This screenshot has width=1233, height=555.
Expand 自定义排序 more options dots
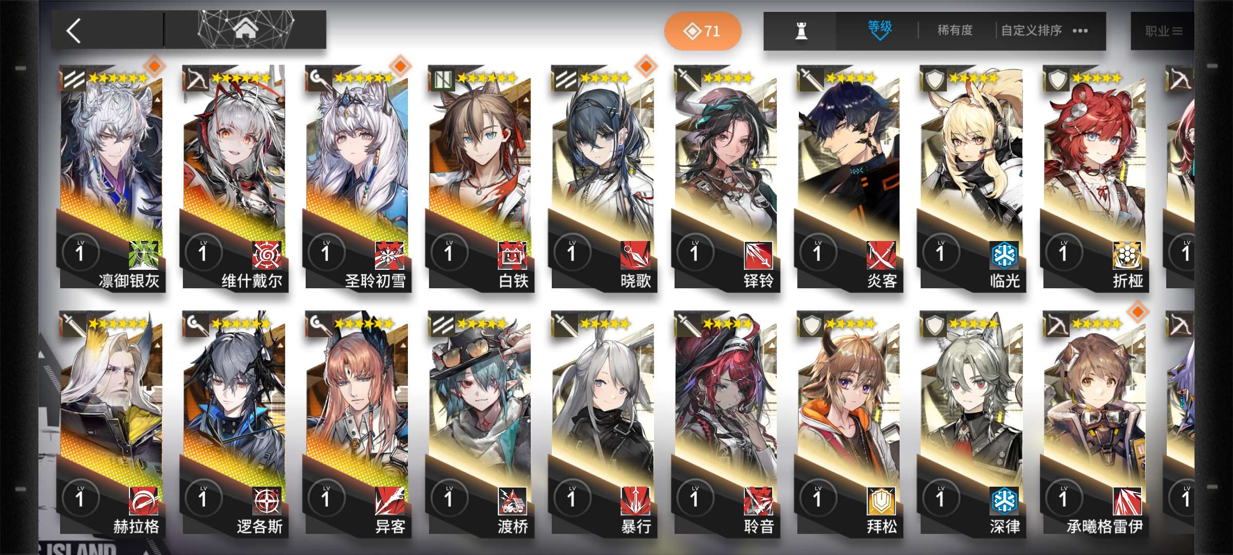tap(1080, 31)
